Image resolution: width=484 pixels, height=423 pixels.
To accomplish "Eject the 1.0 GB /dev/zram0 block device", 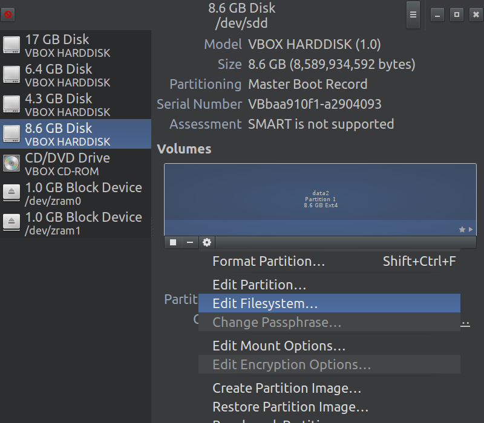I will (10, 193).
